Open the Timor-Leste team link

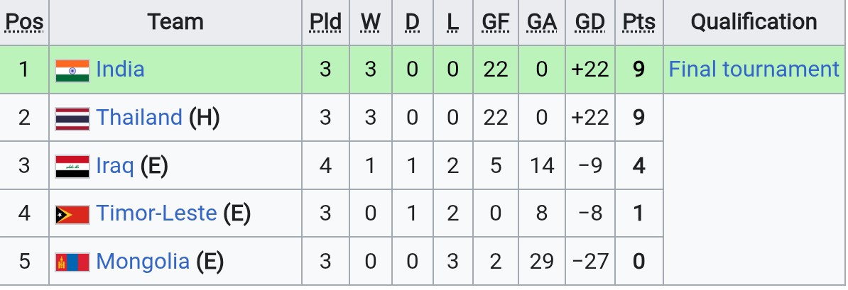[156, 213]
